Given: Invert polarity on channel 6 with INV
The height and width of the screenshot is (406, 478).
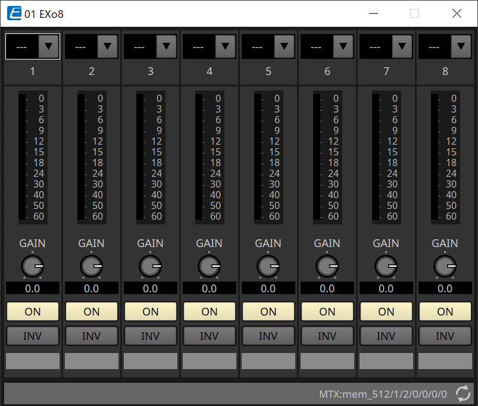Looking at the screenshot, I should (327, 336).
